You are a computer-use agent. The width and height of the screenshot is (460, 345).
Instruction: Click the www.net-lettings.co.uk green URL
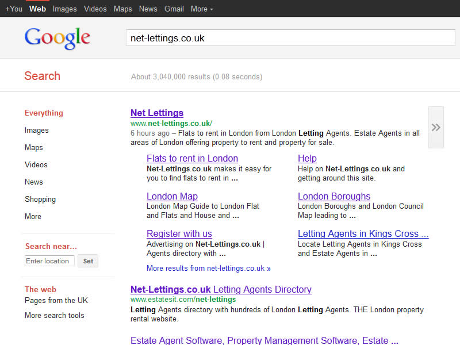[x=171, y=124]
